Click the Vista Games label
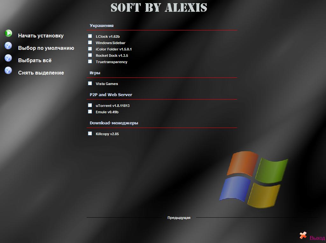 [107, 84]
